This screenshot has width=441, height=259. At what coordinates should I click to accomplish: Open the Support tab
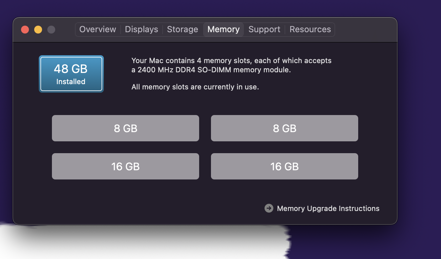264,29
